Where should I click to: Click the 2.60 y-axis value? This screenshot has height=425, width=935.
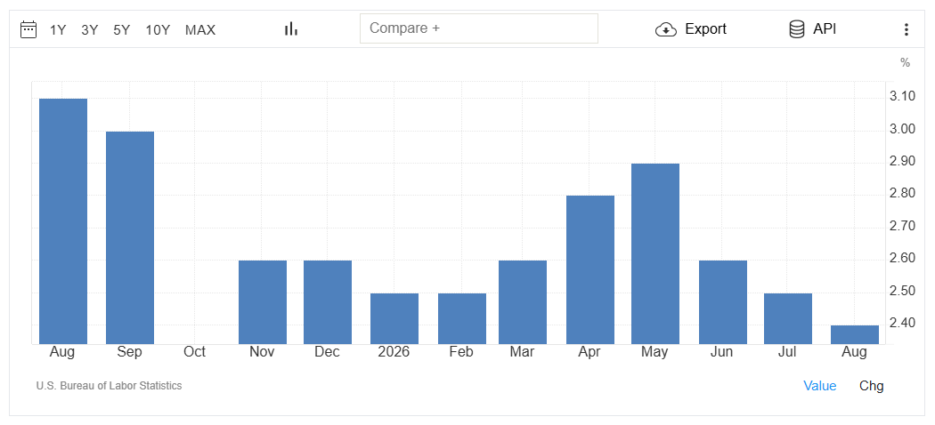[x=903, y=259]
